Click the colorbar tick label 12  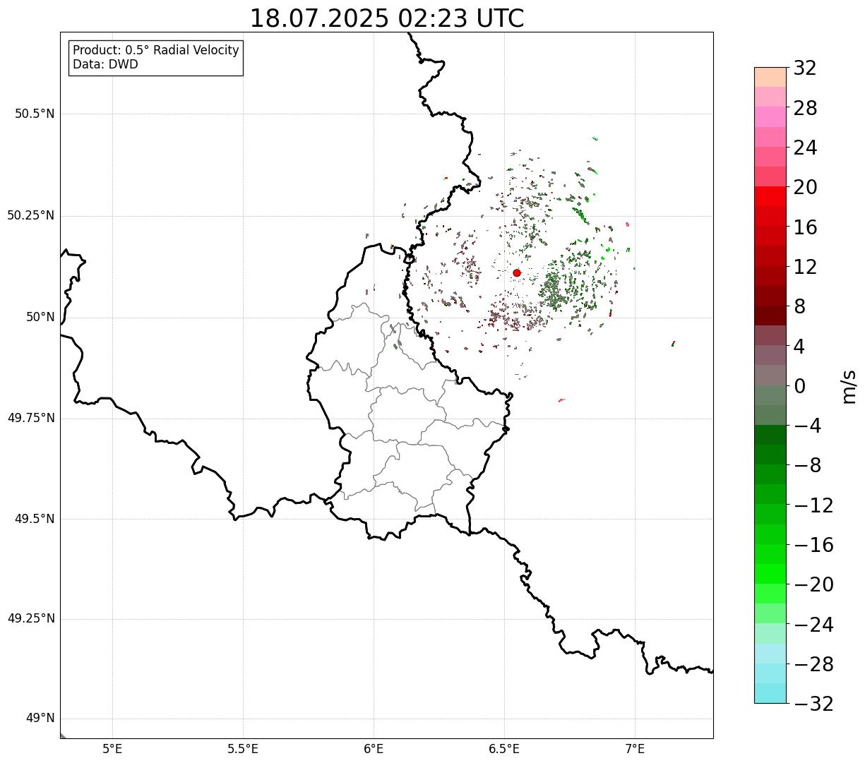[x=805, y=267]
